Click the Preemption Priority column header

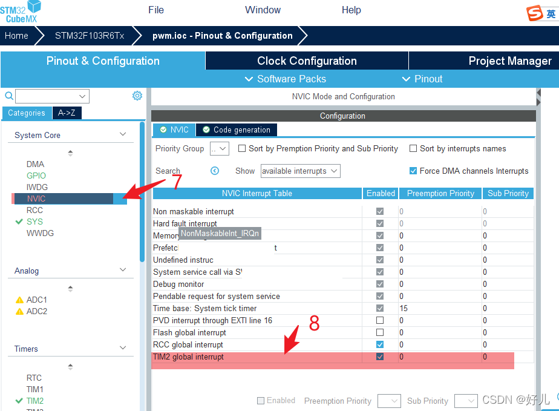point(440,193)
